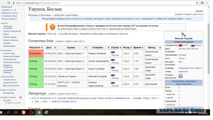This screenshot has width=213, height=120.
Task: Click Махмуд Абдулхалимов opponent cell
Action: pyautogui.click(x=99, y=84)
